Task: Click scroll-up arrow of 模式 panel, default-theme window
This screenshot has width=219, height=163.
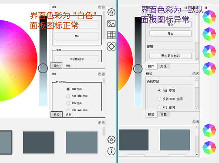Action: point(197,79)
